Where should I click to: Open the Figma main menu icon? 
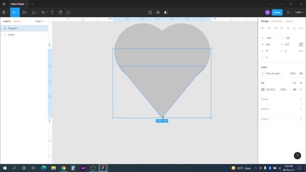point(4,12)
